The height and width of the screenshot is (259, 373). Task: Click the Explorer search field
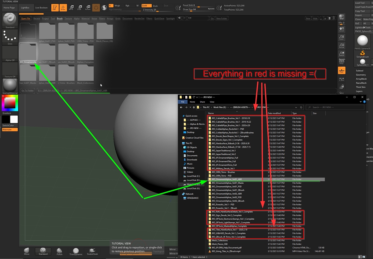point(335,107)
